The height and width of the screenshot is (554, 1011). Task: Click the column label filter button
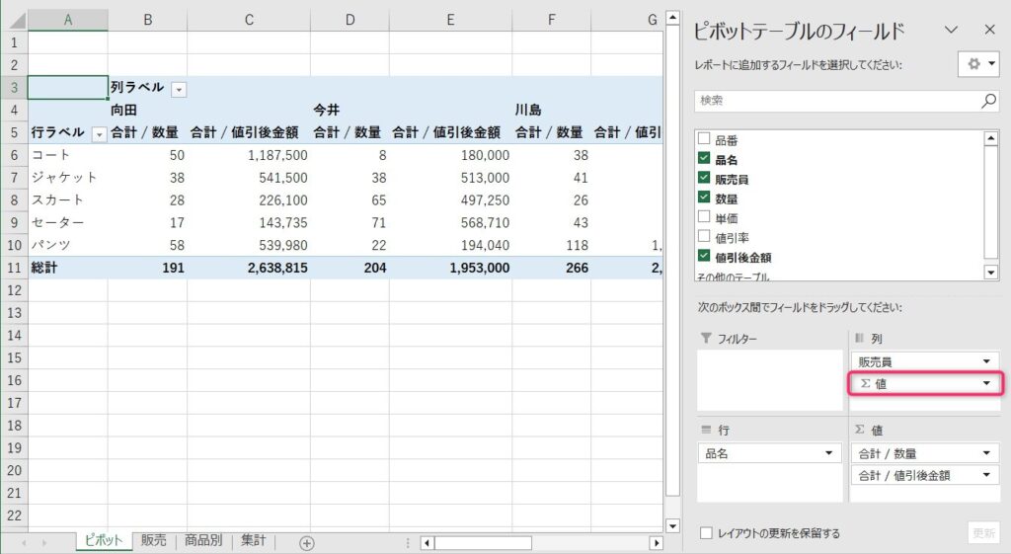[x=179, y=89]
